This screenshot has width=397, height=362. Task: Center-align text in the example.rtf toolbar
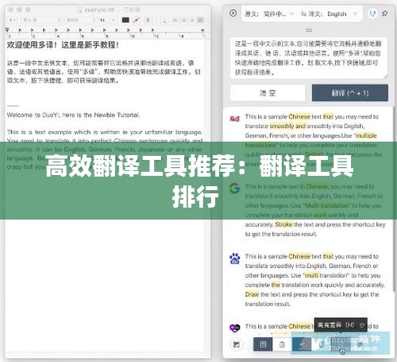coord(183,20)
